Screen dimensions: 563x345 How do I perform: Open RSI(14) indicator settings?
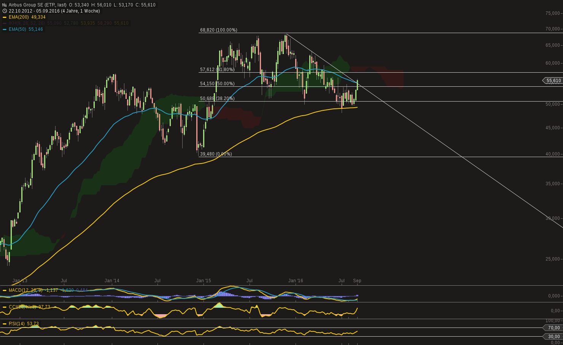point(17,324)
